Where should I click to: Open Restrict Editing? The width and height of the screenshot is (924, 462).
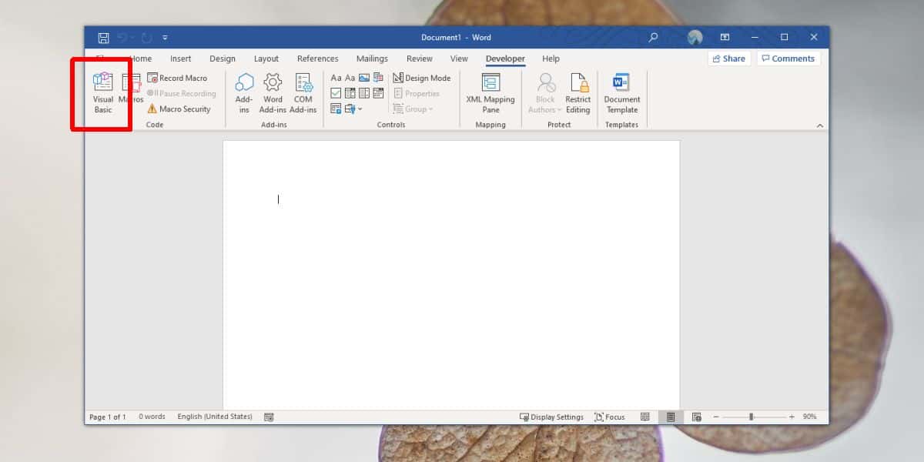[578, 92]
